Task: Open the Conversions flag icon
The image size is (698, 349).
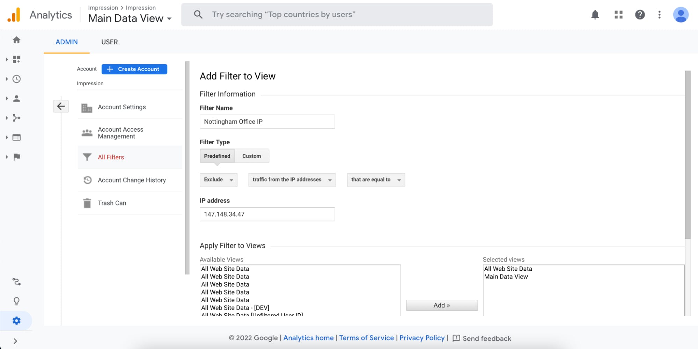Action: [16, 157]
